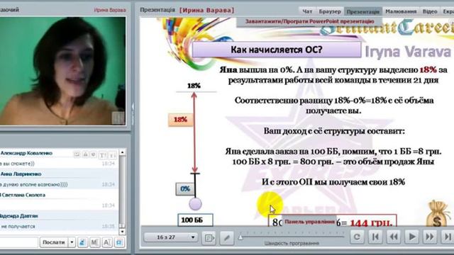The image size is (454, 255).
Task: Select chat user Светлана Сколота
Action: click(23, 195)
